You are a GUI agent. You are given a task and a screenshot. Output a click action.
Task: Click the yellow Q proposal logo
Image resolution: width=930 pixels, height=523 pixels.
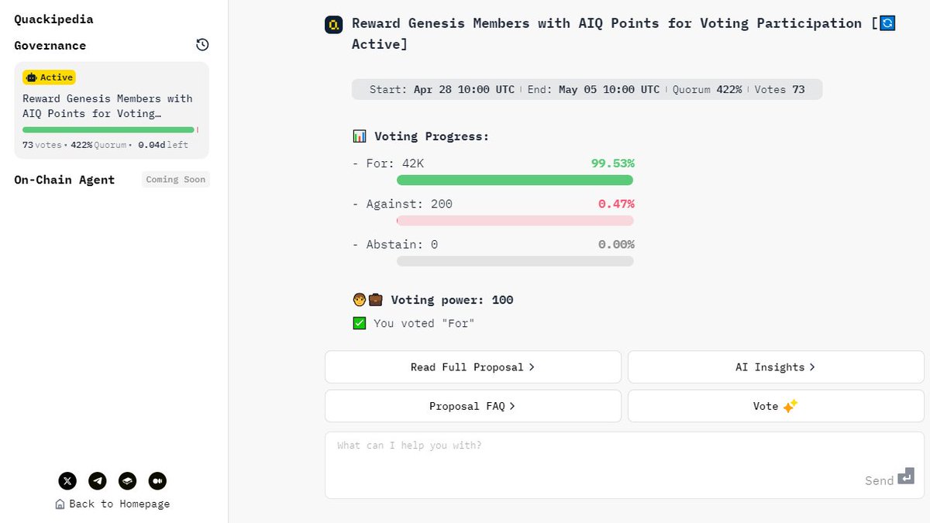click(x=333, y=25)
